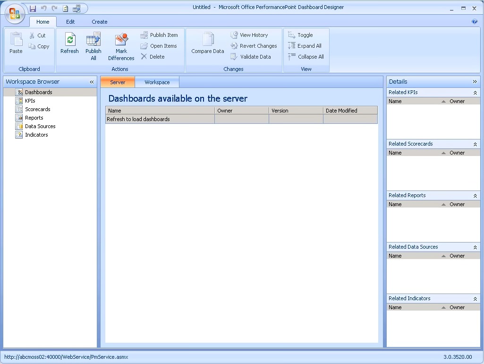Switch to the Workspace tab
Viewport: 484px width, 364px height.
point(157,82)
